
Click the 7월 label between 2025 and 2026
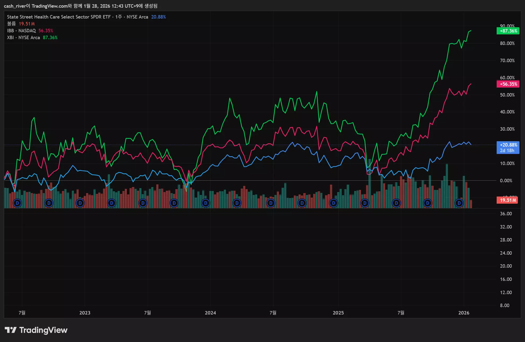click(401, 313)
